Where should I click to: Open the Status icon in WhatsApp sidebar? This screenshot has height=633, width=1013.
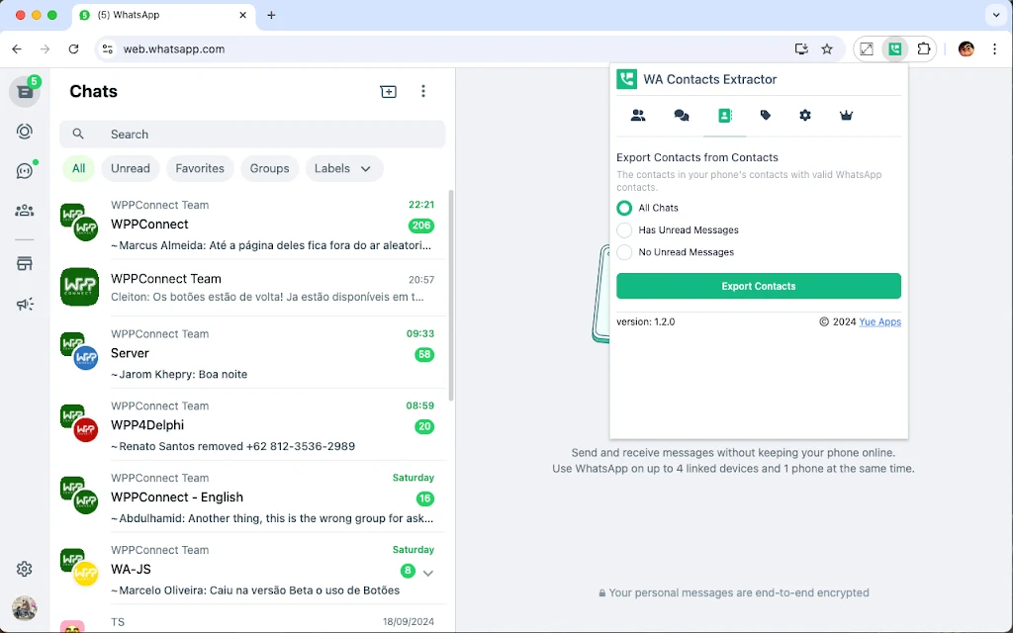(25, 132)
